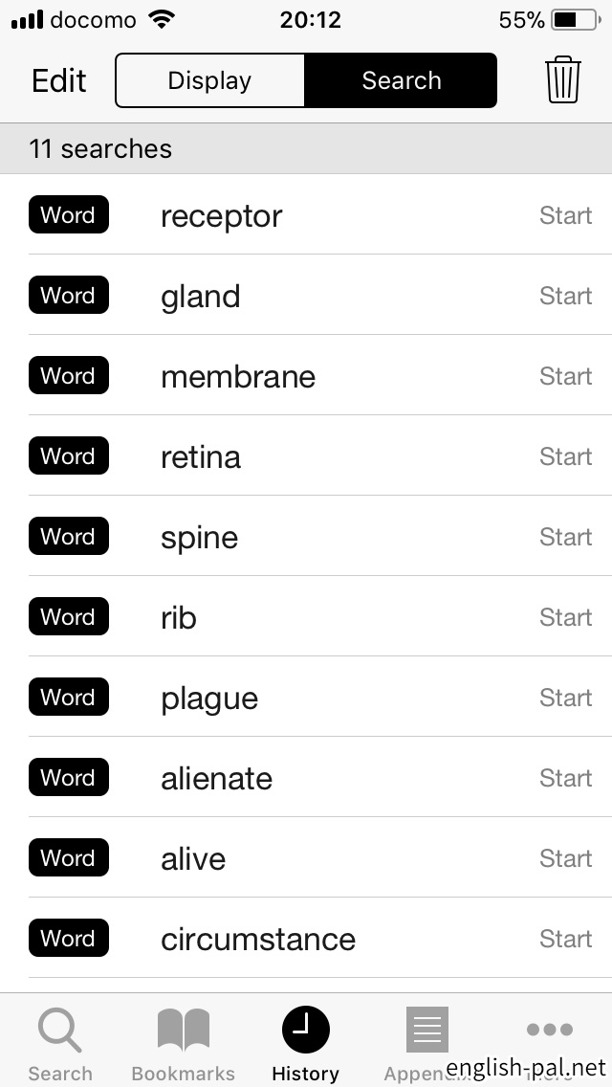Screen dimensions: 612x1087
Task: Start the gland search
Action: 565,296
